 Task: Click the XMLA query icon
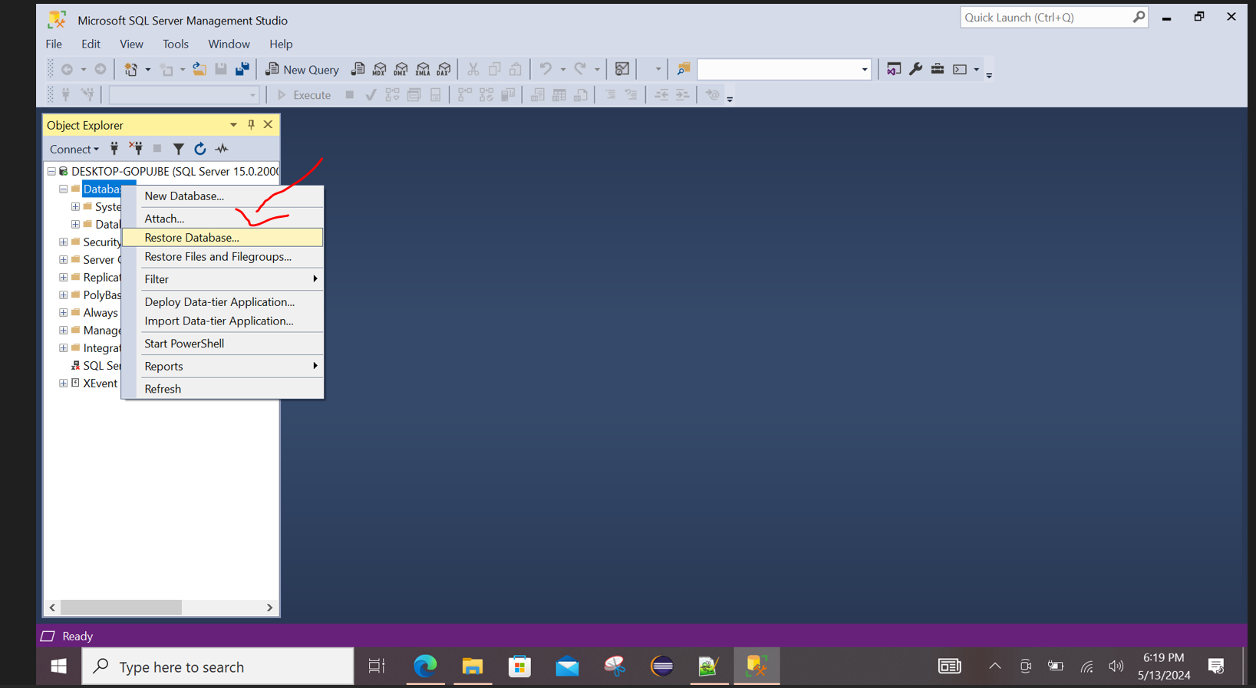point(422,69)
